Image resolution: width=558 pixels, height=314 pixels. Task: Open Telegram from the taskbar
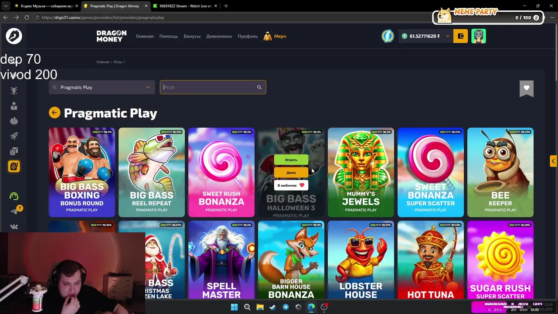pyautogui.click(x=286, y=307)
